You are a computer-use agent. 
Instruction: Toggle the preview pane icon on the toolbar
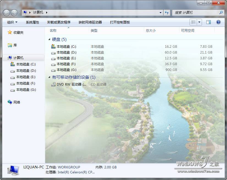coord(208,22)
